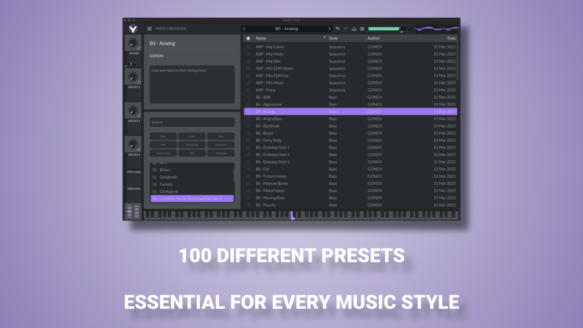This screenshot has height=328, width=583.
Task: Close the preset browser with the X icon
Action: pyautogui.click(x=150, y=28)
